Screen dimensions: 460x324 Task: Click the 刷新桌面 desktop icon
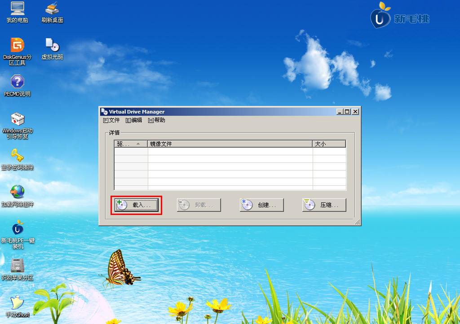pyautogui.click(x=53, y=9)
